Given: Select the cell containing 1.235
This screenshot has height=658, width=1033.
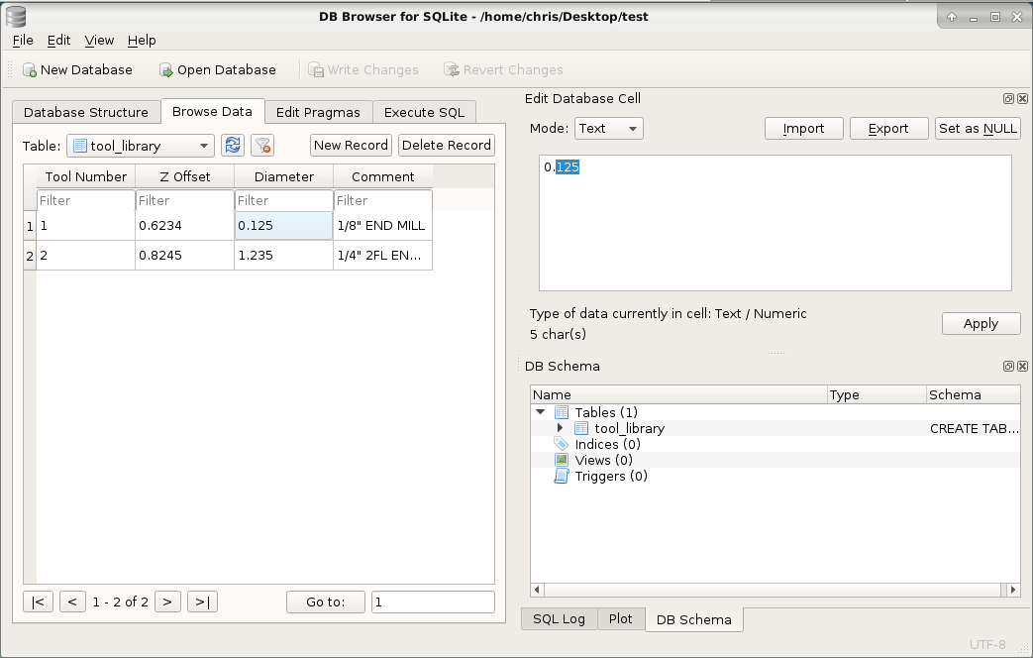Looking at the screenshot, I should (284, 255).
